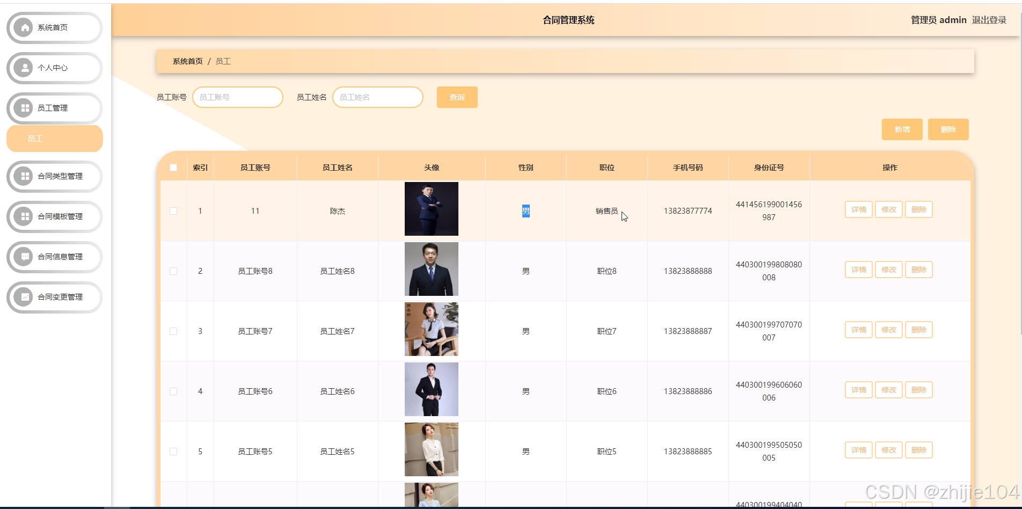Click the highlighted 男 in 陈杰's row

[526, 211]
